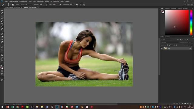The height and width of the screenshot is (109, 194).
Task: Toggle layer filtering switch in Layers panel
Action: point(193,39)
